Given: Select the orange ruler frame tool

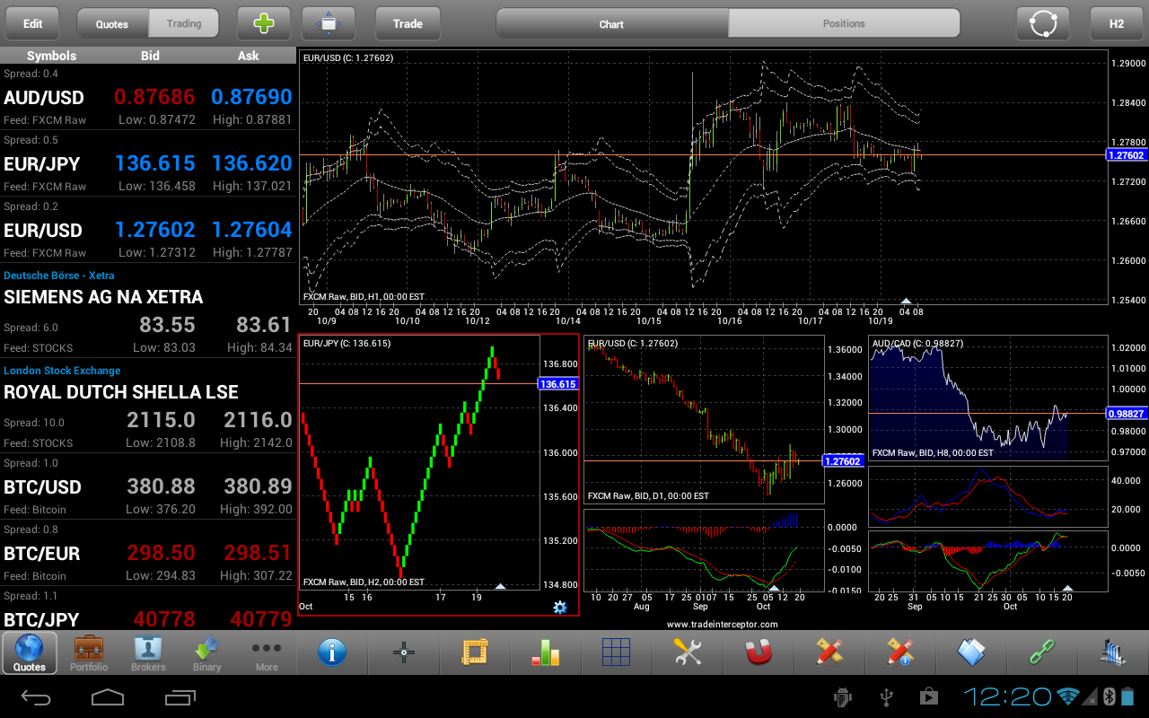Looking at the screenshot, I should pos(474,652).
